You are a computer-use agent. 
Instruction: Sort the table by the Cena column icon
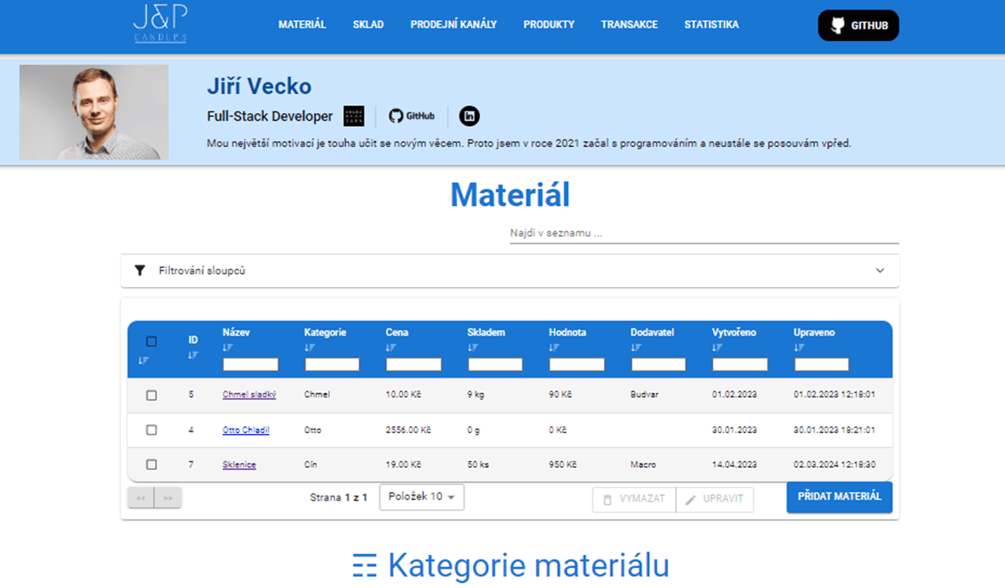pos(390,347)
